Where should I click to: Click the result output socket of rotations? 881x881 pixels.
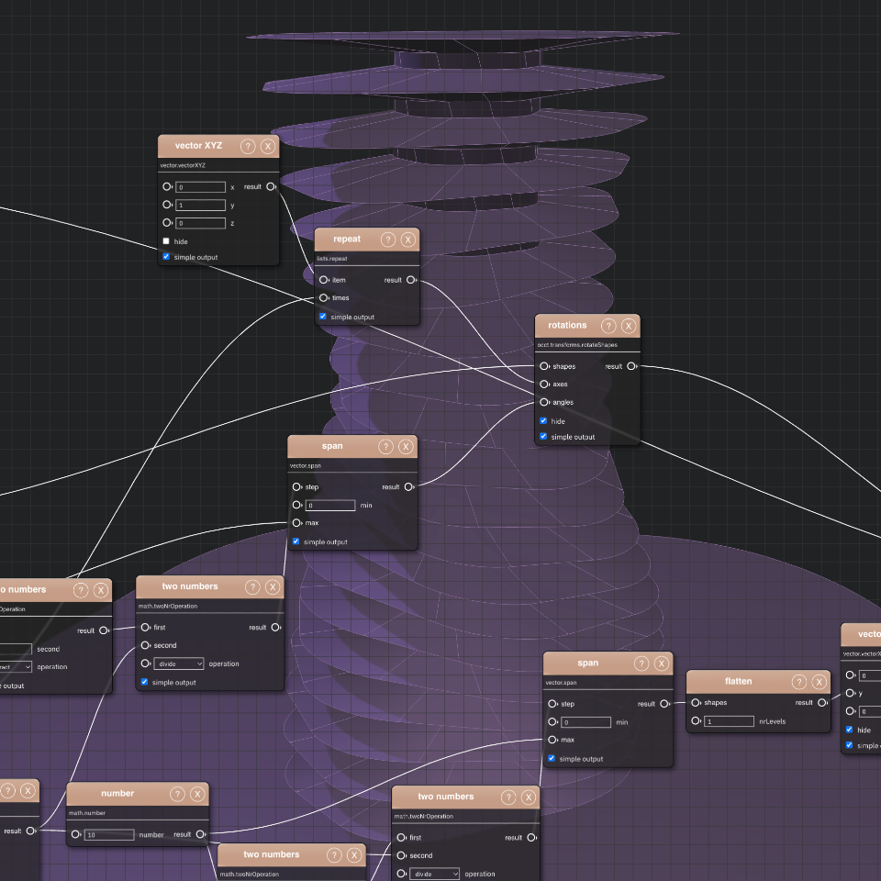pos(631,366)
